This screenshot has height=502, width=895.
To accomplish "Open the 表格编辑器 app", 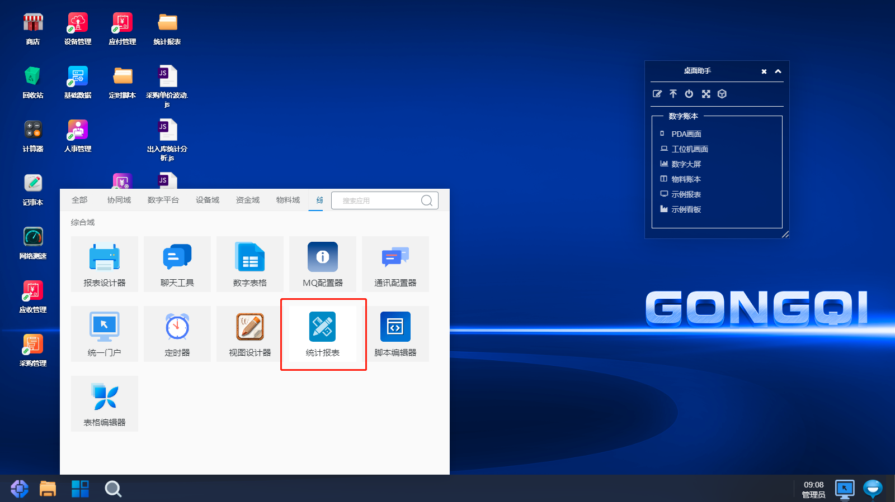I will click(x=105, y=404).
